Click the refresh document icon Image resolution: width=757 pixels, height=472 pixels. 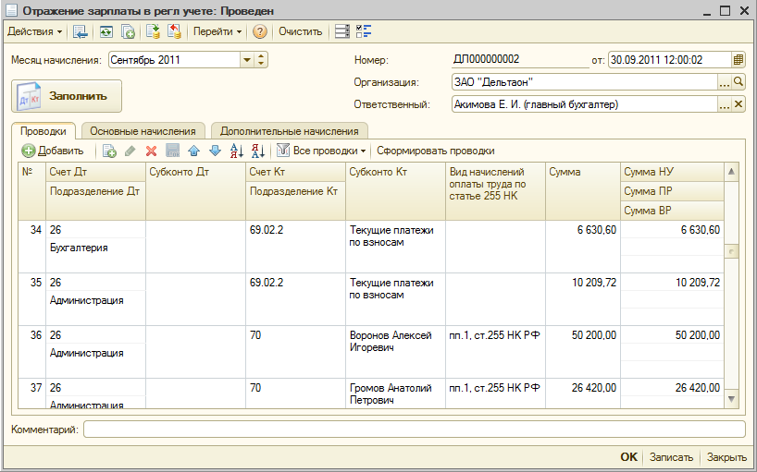[x=105, y=31]
